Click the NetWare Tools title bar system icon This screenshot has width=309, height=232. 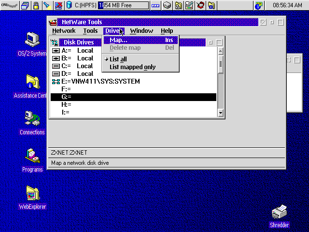coord(53,22)
